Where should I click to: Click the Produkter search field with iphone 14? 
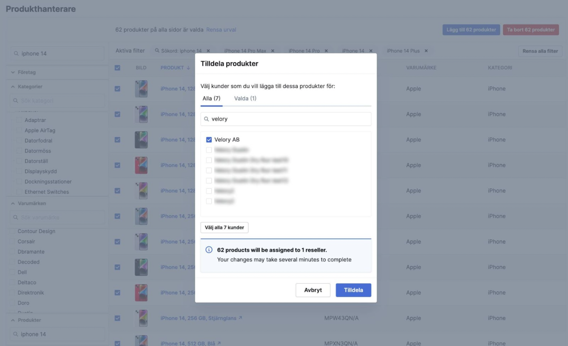click(x=57, y=334)
